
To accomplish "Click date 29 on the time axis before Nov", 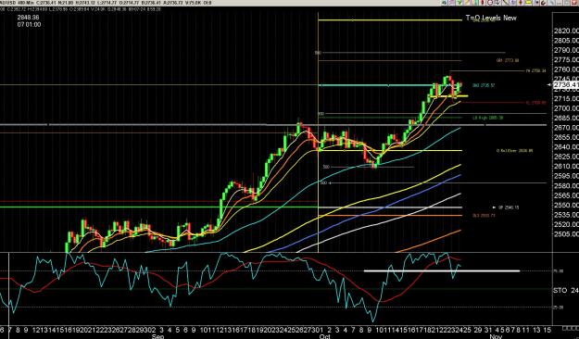I will 478,329.
